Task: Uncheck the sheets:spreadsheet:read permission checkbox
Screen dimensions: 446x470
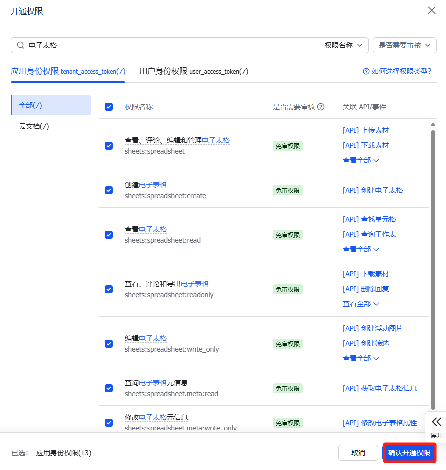Action: point(109,235)
